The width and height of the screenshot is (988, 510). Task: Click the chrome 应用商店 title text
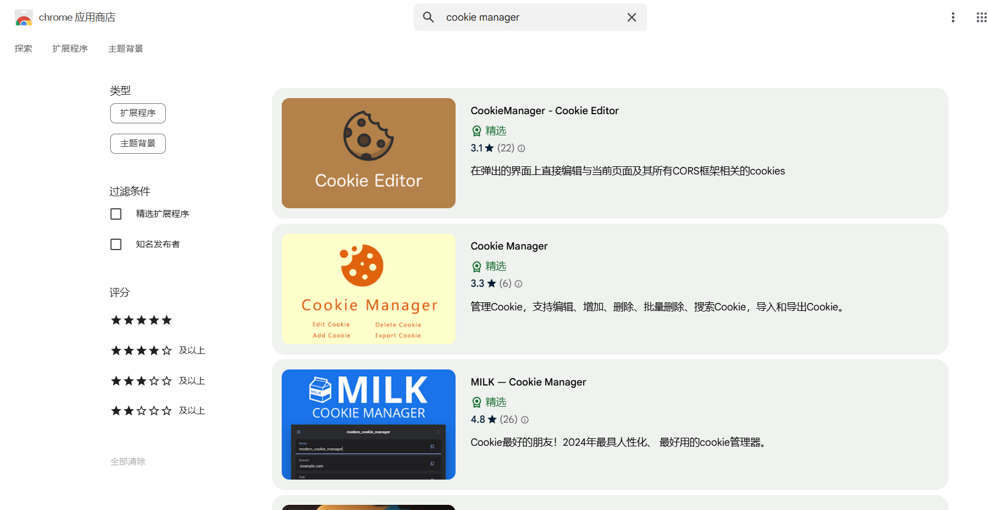pos(77,17)
